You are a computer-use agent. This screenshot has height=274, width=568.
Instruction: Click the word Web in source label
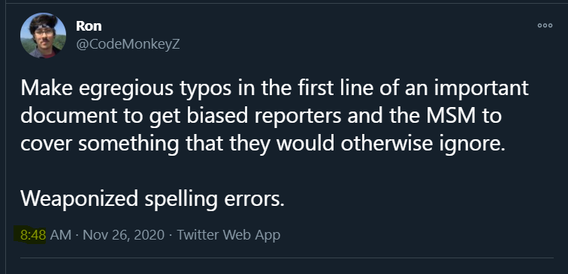[x=236, y=235]
